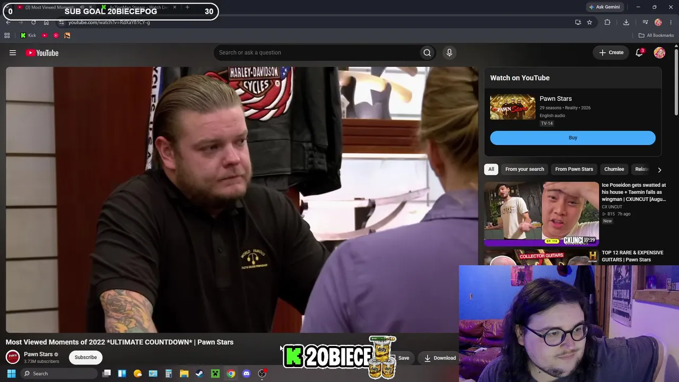This screenshot has height=382, width=679.
Task: Click the CX UNCUT channel name
Action: point(612,207)
